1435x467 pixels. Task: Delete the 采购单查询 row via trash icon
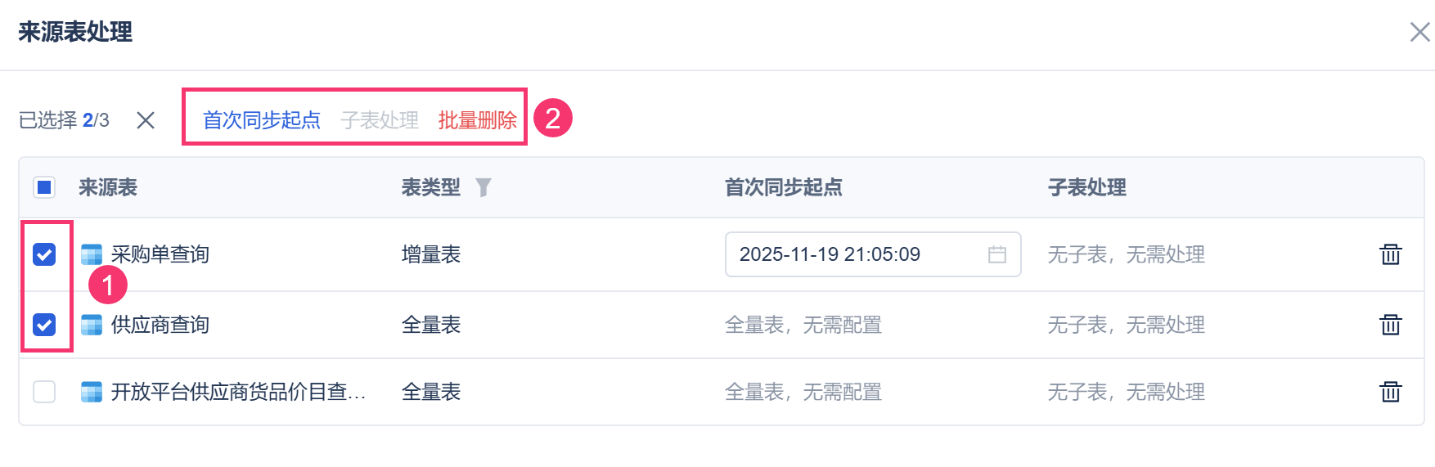pos(1390,254)
